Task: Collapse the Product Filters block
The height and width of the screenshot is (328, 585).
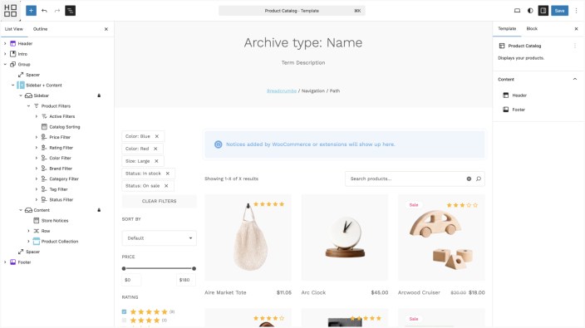Action: click(x=29, y=105)
